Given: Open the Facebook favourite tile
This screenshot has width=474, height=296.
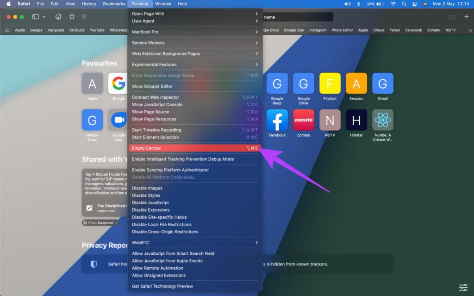Looking at the screenshot, I should (277, 120).
